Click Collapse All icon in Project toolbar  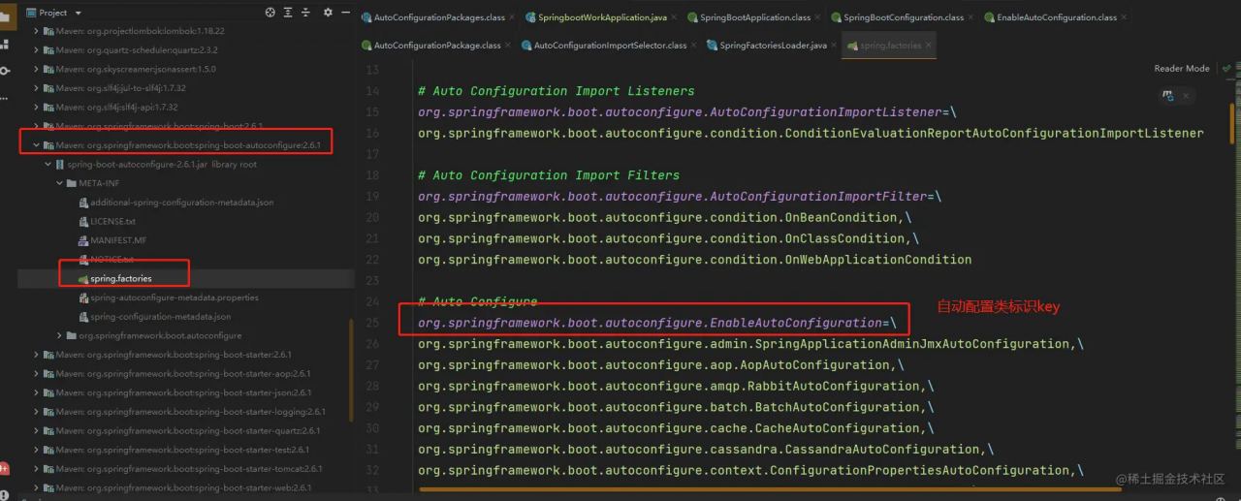[x=307, y=13]
